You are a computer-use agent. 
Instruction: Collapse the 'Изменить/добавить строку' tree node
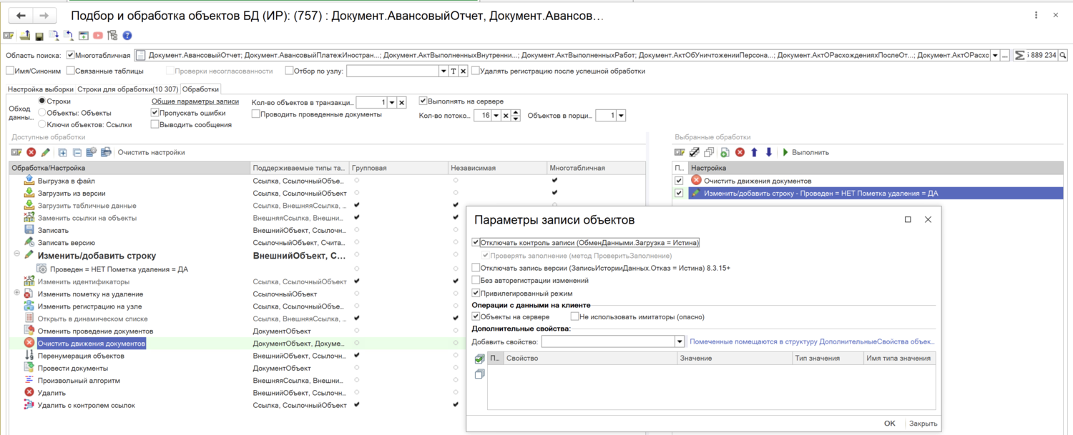tap(16, 254)
